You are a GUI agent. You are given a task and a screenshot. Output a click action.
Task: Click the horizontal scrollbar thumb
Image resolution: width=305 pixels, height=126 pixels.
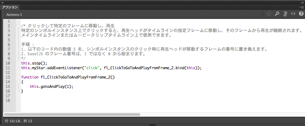[72, 114]
